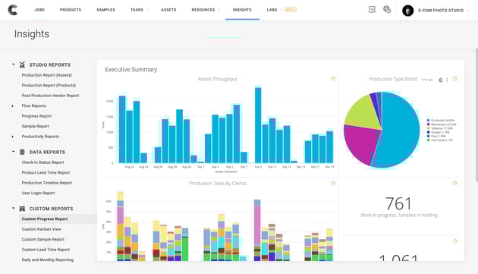Image resolution: width=478 pixels, height=274 pixels.
Task: Open the Custom Kanban View report
Action: 41,229
